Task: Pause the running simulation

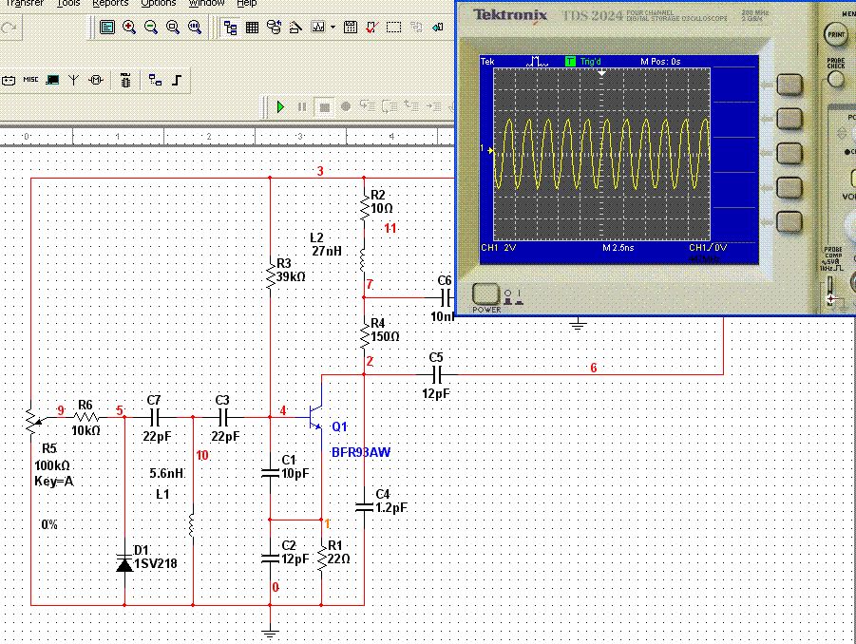Action: click(302, 107)
